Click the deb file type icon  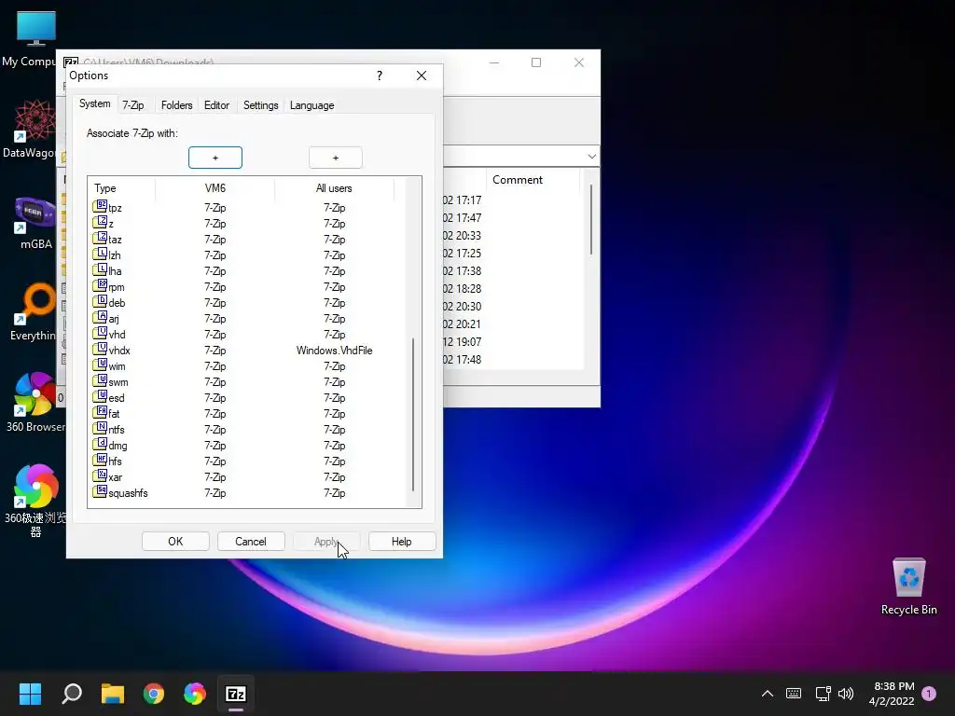(100, 301)
